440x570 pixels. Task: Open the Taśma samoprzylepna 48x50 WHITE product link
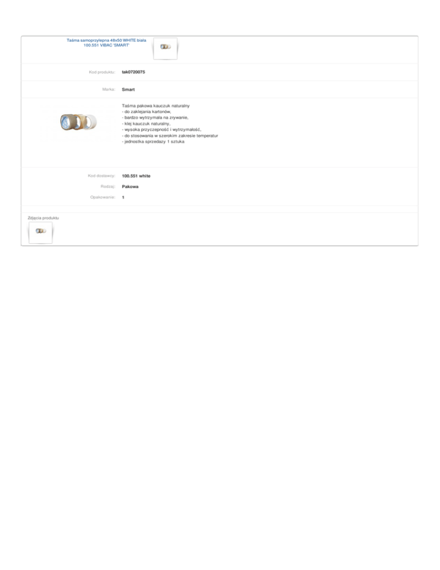coord(106,42)
